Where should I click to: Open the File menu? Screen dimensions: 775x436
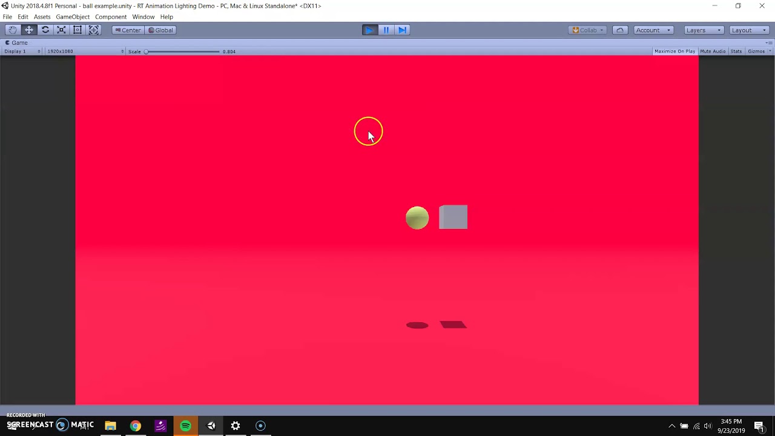[x=7, y=17]
